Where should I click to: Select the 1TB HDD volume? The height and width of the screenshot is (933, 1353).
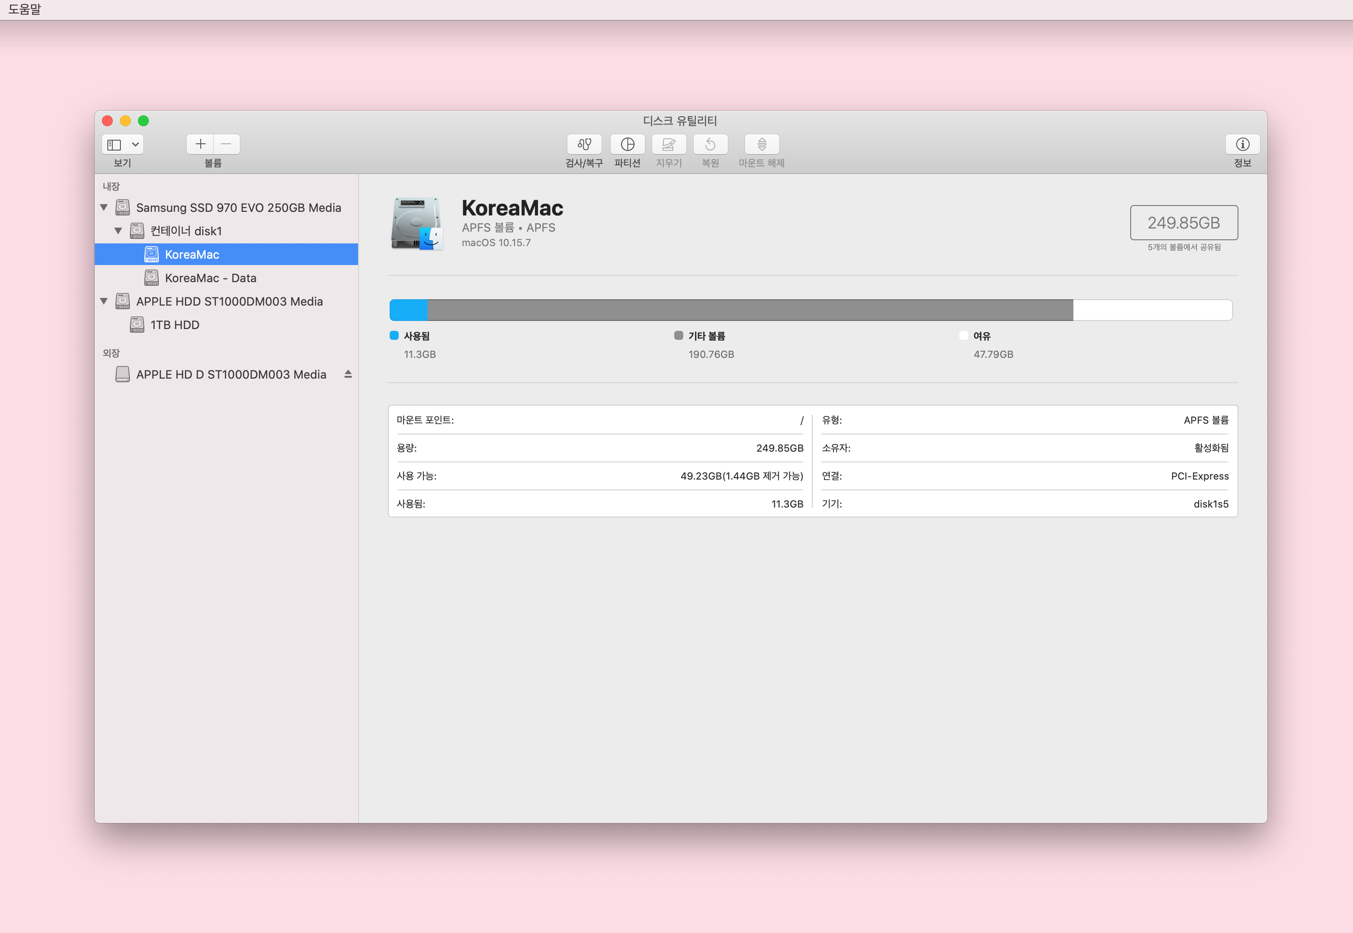coord(175,325)
